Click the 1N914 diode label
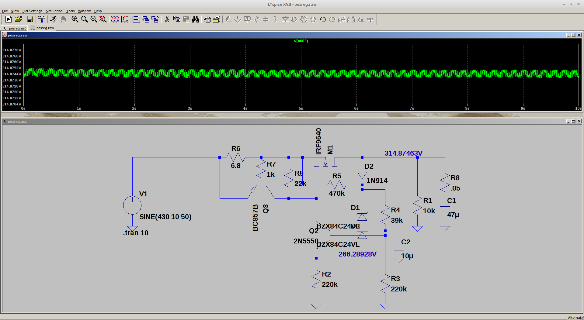 tap(377, 181)
